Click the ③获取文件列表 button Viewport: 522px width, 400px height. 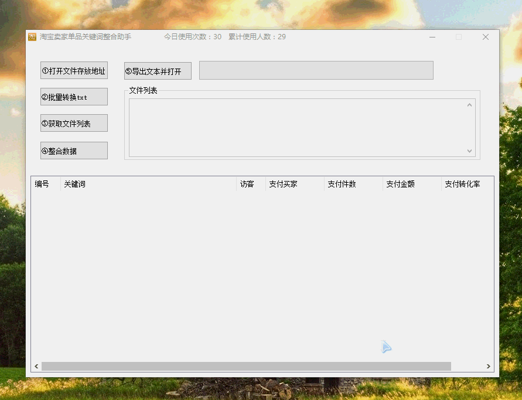click(x=74, y=124)
